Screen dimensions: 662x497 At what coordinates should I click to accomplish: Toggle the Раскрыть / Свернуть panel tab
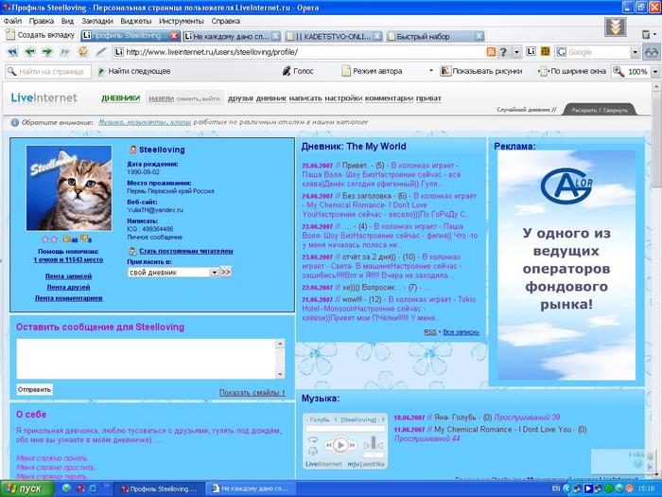(600, 110)
